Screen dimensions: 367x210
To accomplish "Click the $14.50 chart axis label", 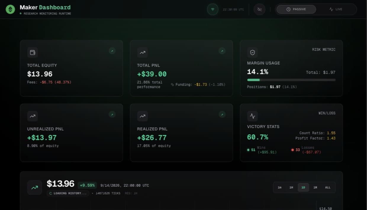I will (x=325, y=208).
